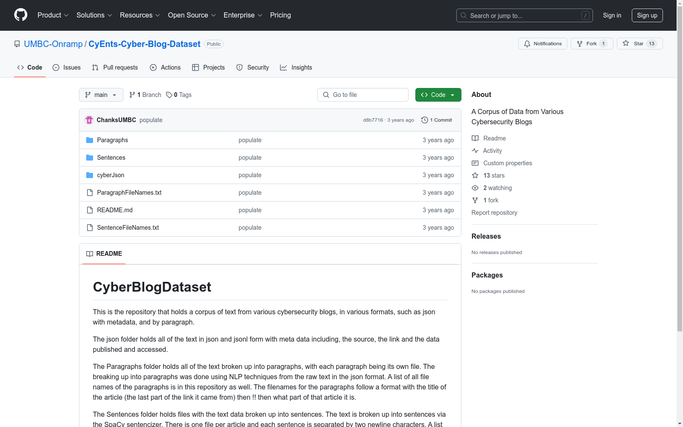Fork the repository
The width and height of the screenshot is (683, 427).
[x=592, y=44]
